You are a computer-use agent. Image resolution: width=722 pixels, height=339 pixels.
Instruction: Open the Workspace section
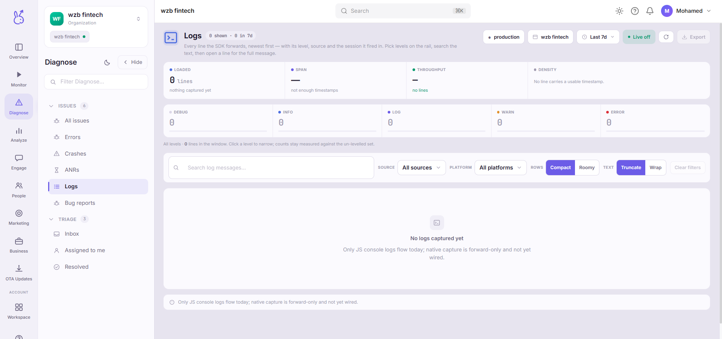(x=19, y=312)
